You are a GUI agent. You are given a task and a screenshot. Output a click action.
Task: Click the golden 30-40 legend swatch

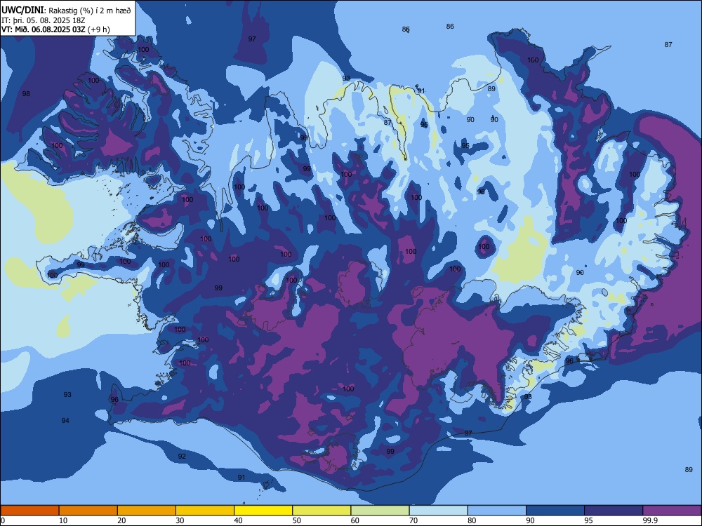point(205,511)
